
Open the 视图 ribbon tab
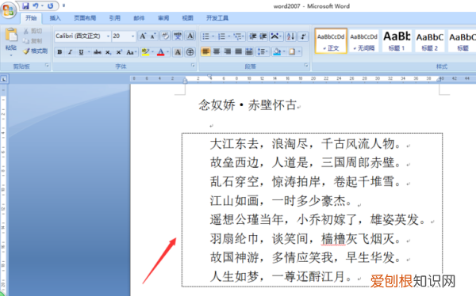187,18
